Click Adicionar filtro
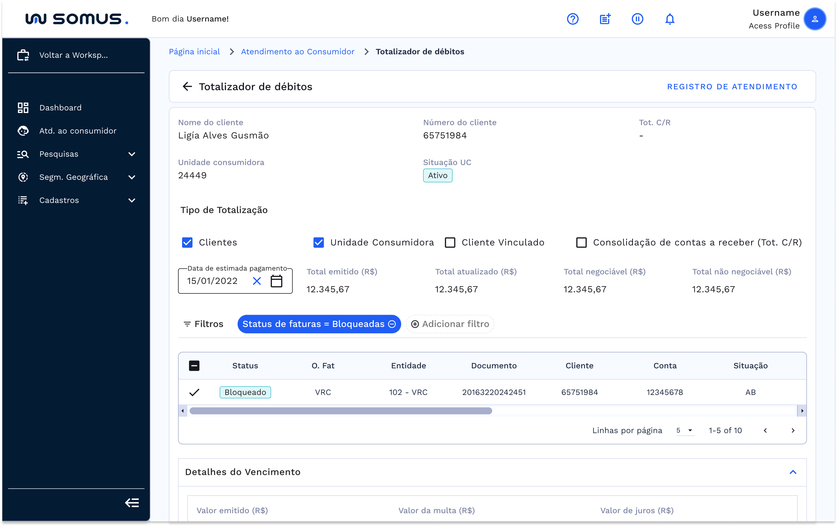 [449, 324]
